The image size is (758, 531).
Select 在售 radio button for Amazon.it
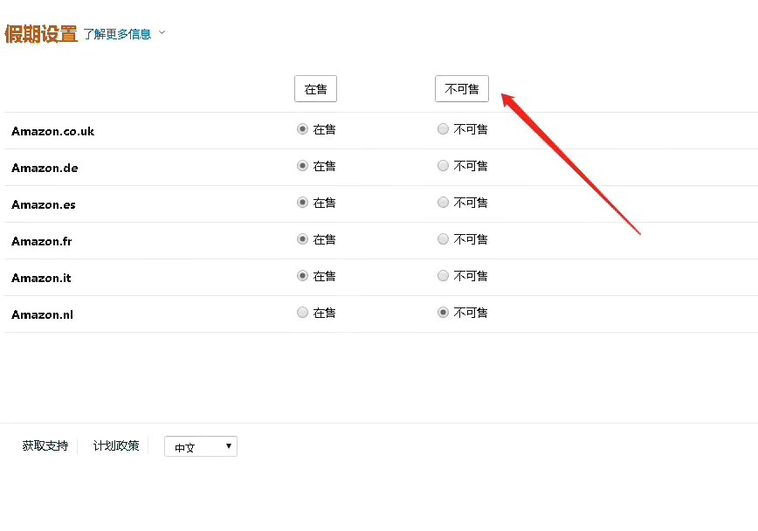tap(301, 275)
